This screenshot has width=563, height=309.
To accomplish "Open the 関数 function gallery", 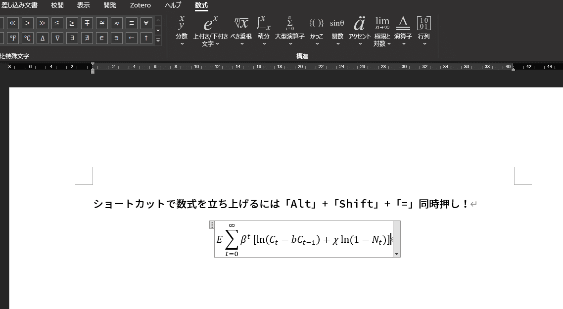I will pos(337,31).
